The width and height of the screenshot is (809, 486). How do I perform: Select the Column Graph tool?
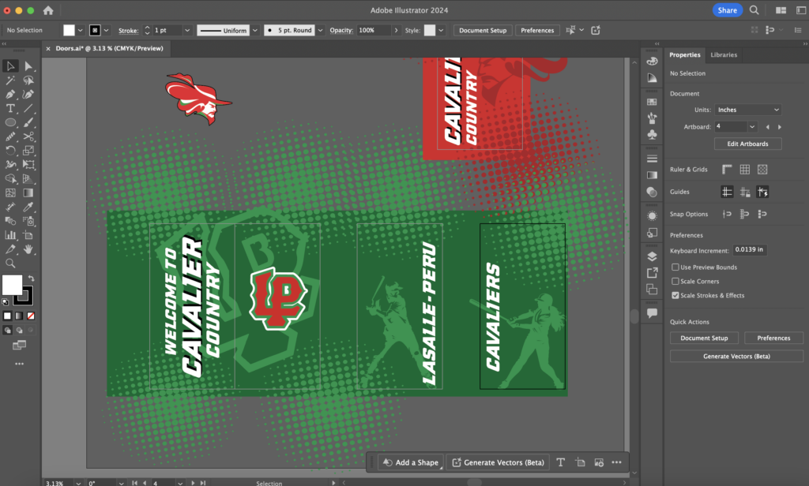[x=10, y=235]
